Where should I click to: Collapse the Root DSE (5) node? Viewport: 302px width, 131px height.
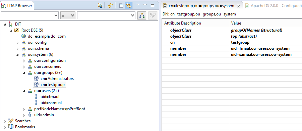(11, 30)
